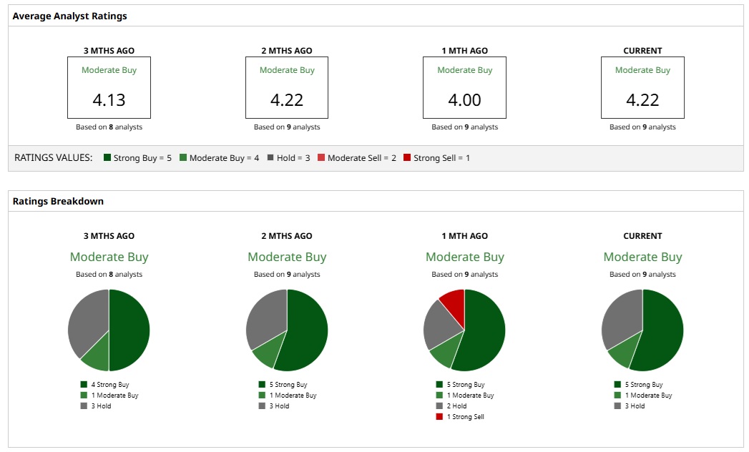The height and width of the screenshot is (452, 749).
Task: Select the CURRENT 4.22 rating box
Action: pyautogui.click(x=642, y=87)
